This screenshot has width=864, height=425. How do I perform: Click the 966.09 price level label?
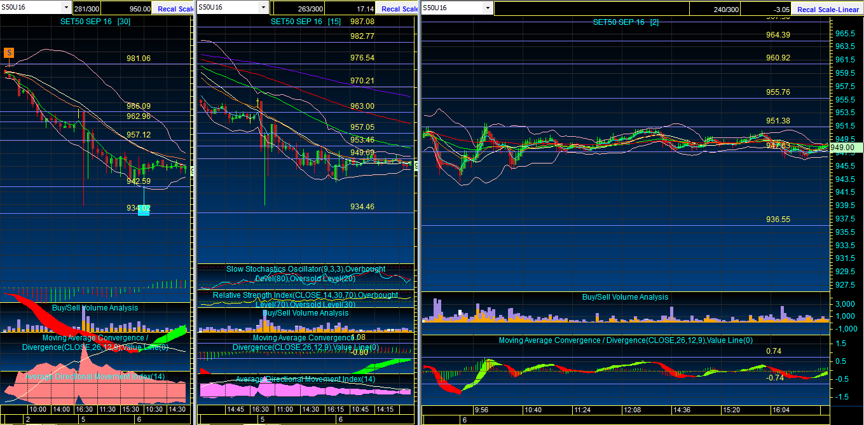[139, 106]
